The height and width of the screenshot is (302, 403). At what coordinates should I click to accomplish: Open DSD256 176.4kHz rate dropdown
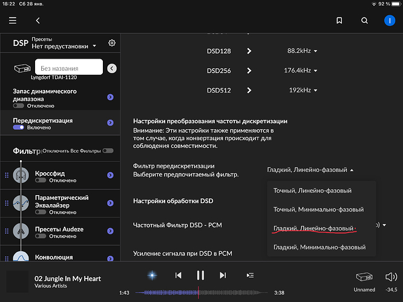click(x=301, y=70)
